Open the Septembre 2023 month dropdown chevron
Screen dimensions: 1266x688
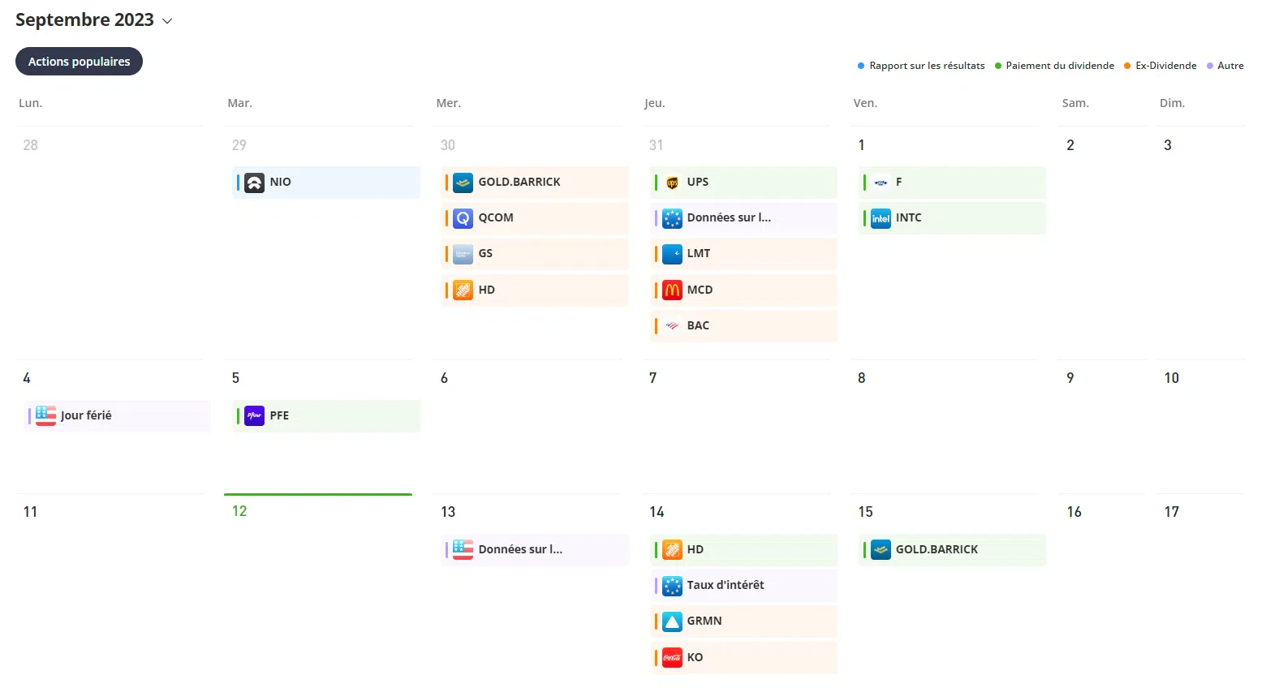pyautogui.click(x=167, y=21)
